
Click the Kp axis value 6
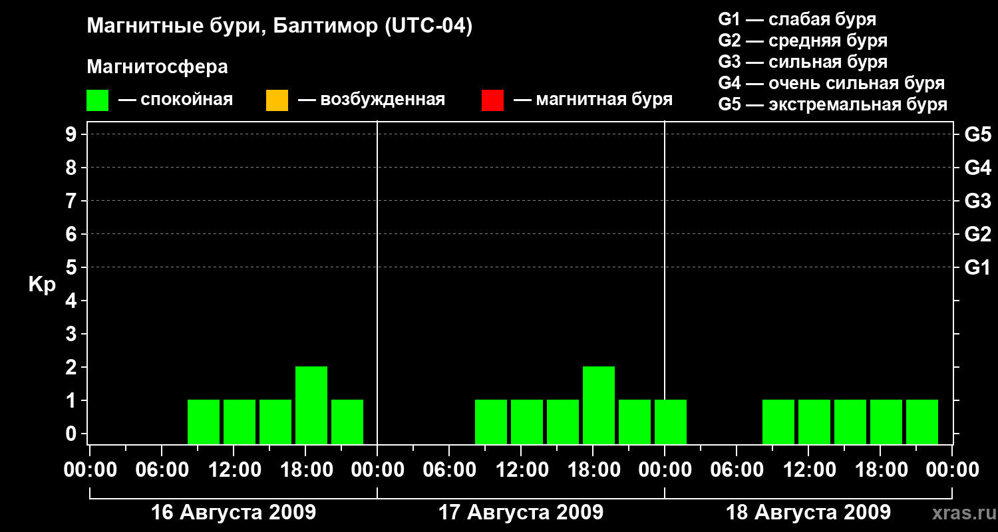pyautogui.click(x=73, y=234)
